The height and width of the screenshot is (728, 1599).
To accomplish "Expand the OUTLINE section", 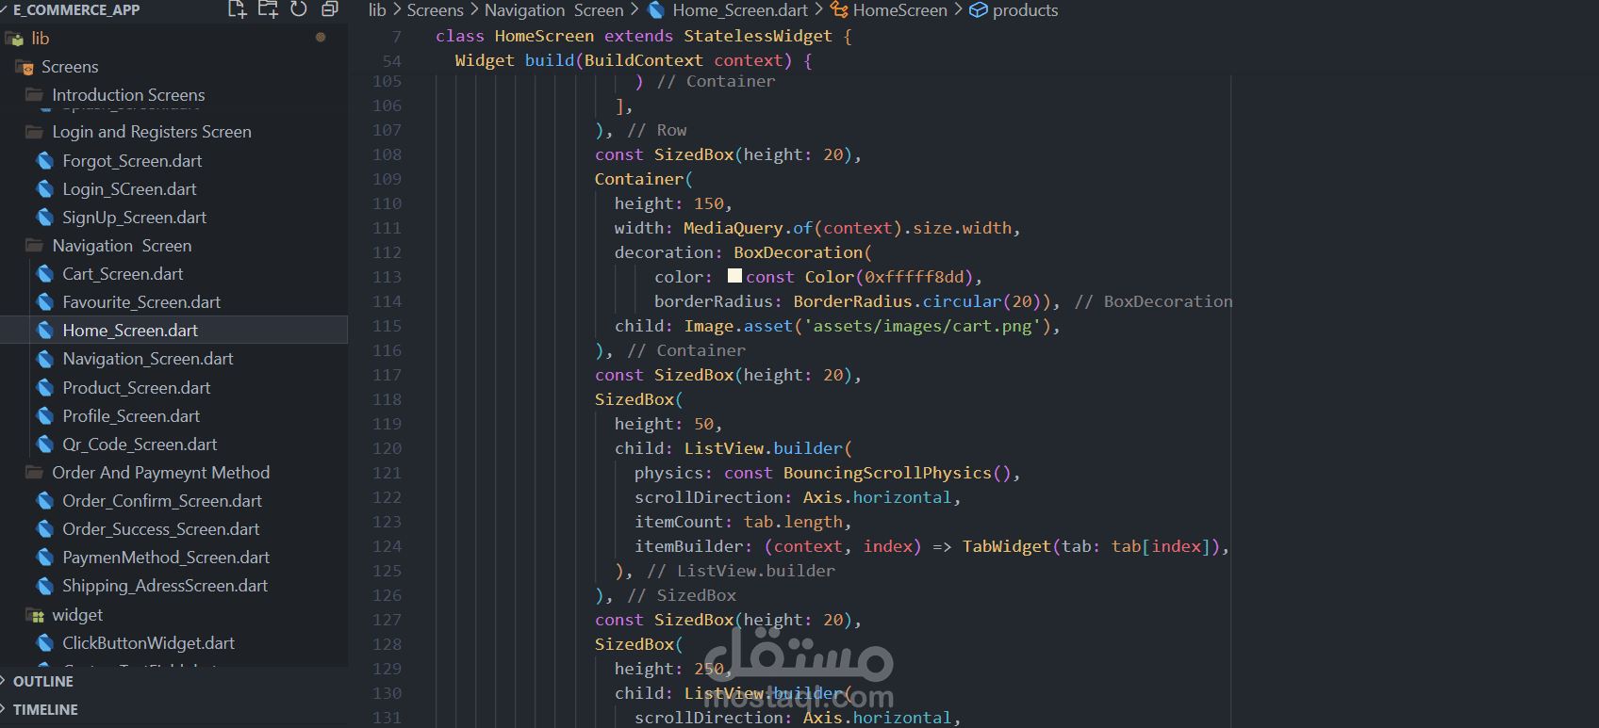I will (42, 682).
